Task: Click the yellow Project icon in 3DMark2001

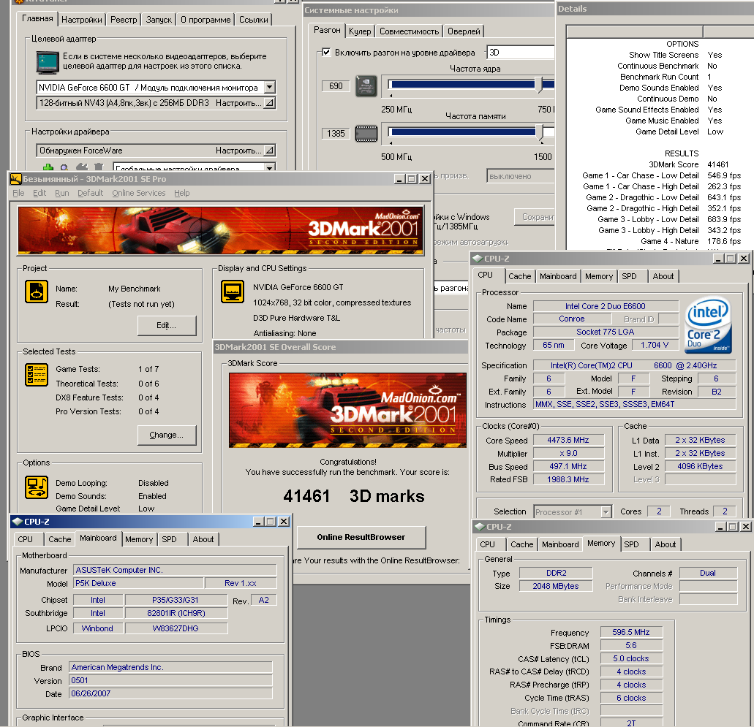Action: click(x=36, y=292)
